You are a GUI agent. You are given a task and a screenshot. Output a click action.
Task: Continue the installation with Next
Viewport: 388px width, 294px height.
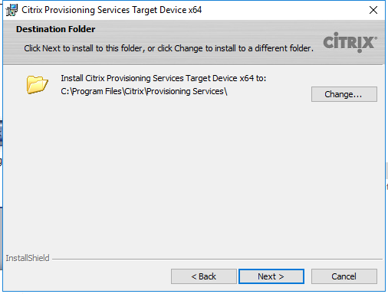point(271,276)
